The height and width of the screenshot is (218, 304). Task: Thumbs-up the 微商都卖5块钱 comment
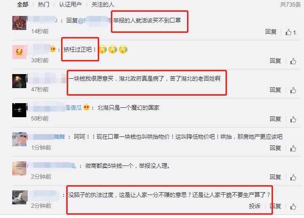pyautogui.click(x=293, y=177)
